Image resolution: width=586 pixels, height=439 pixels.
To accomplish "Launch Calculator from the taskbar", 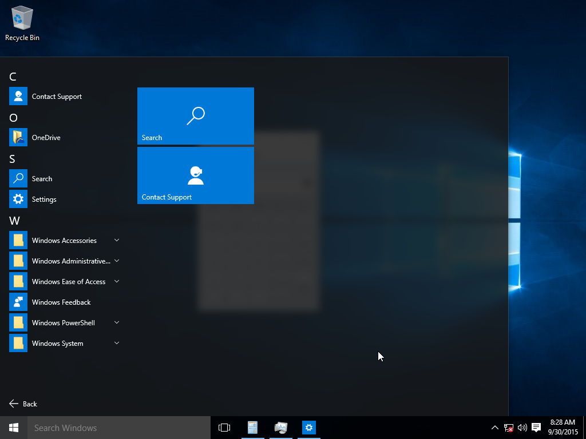I will [252, 428].
